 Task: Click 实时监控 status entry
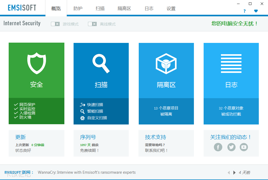[27, 109]
